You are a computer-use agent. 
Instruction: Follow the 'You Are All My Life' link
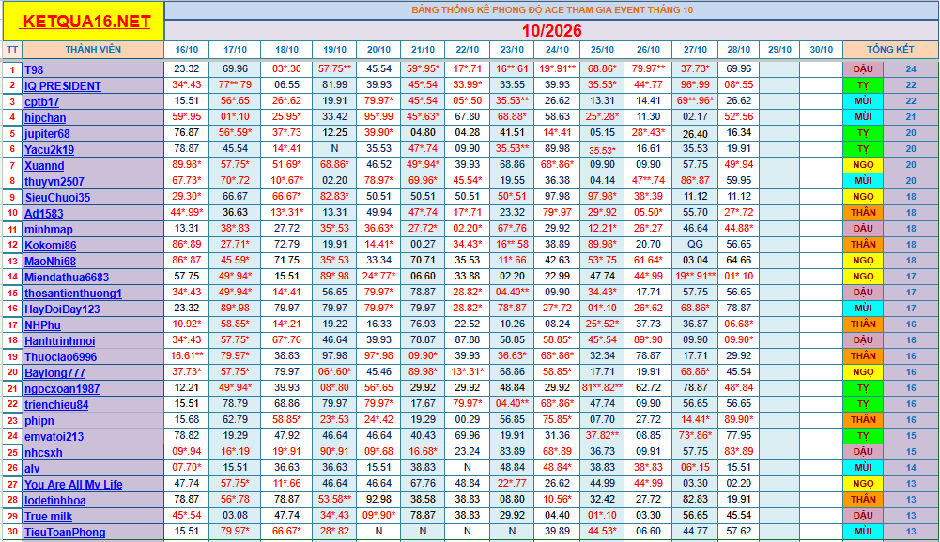click(73, 485)
